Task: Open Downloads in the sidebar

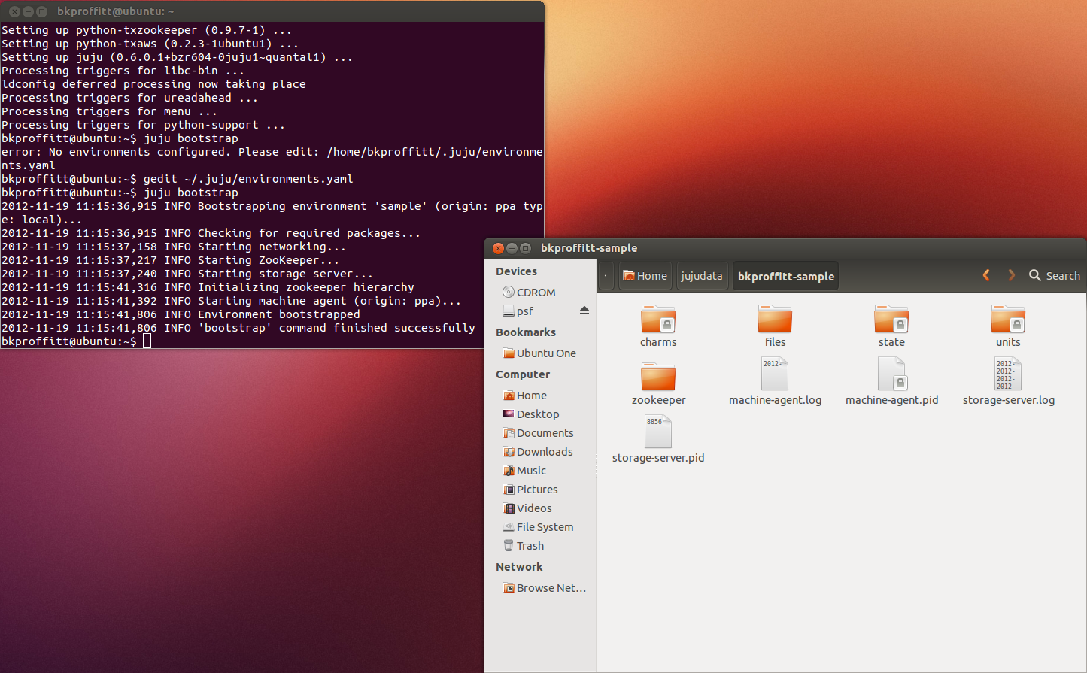Action: (538, 452)
